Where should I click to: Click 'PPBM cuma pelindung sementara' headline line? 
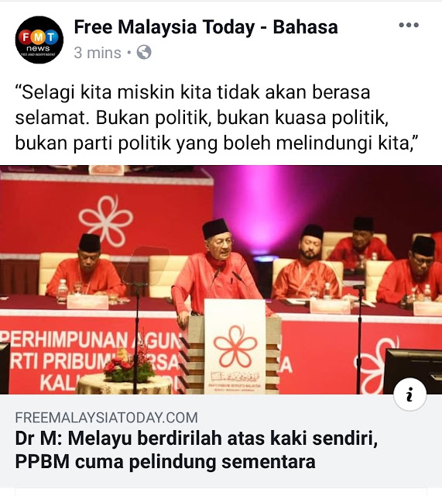(165, 462)
